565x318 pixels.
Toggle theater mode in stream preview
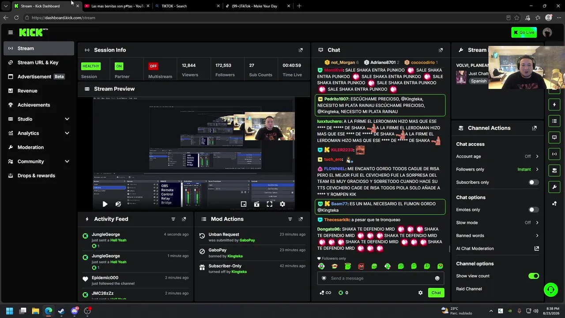coord(256,204)
